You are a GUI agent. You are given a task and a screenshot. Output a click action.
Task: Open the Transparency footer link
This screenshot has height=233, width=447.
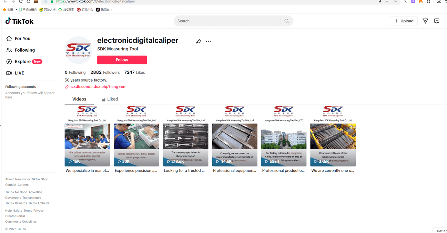(x=32, y=198)
